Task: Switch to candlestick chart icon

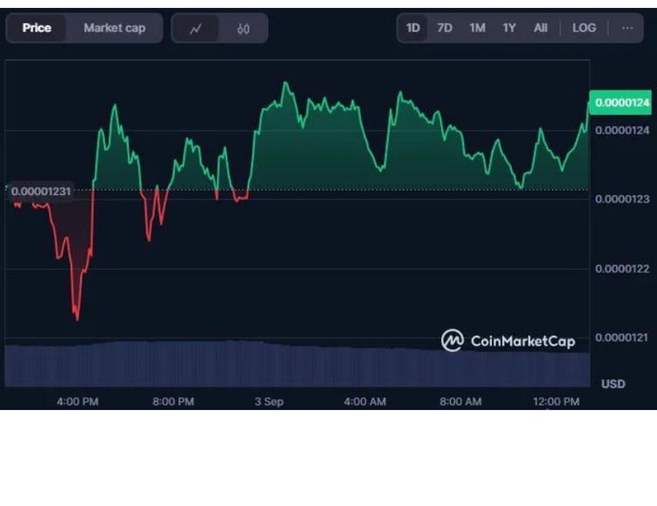Action: (x=243, y=29)
